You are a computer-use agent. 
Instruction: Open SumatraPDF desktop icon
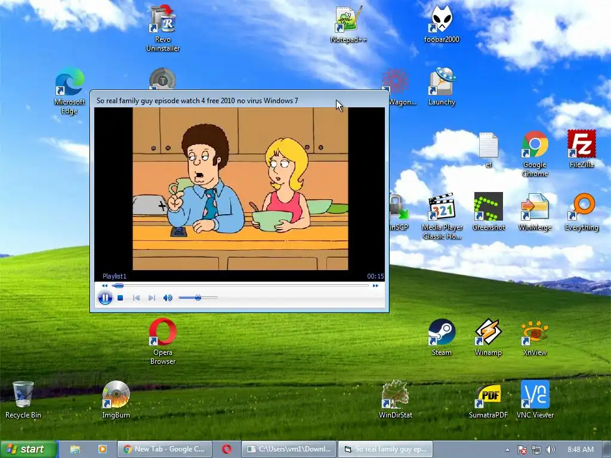tap(488, 400)
